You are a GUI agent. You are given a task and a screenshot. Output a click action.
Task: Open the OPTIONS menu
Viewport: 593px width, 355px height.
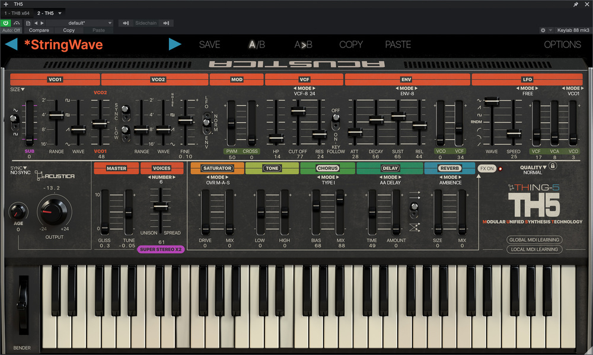coord(562,44)
